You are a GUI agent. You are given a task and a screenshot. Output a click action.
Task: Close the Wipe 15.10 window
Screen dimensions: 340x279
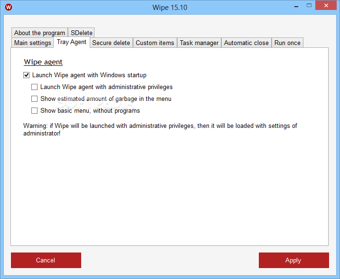pos(326,5)
